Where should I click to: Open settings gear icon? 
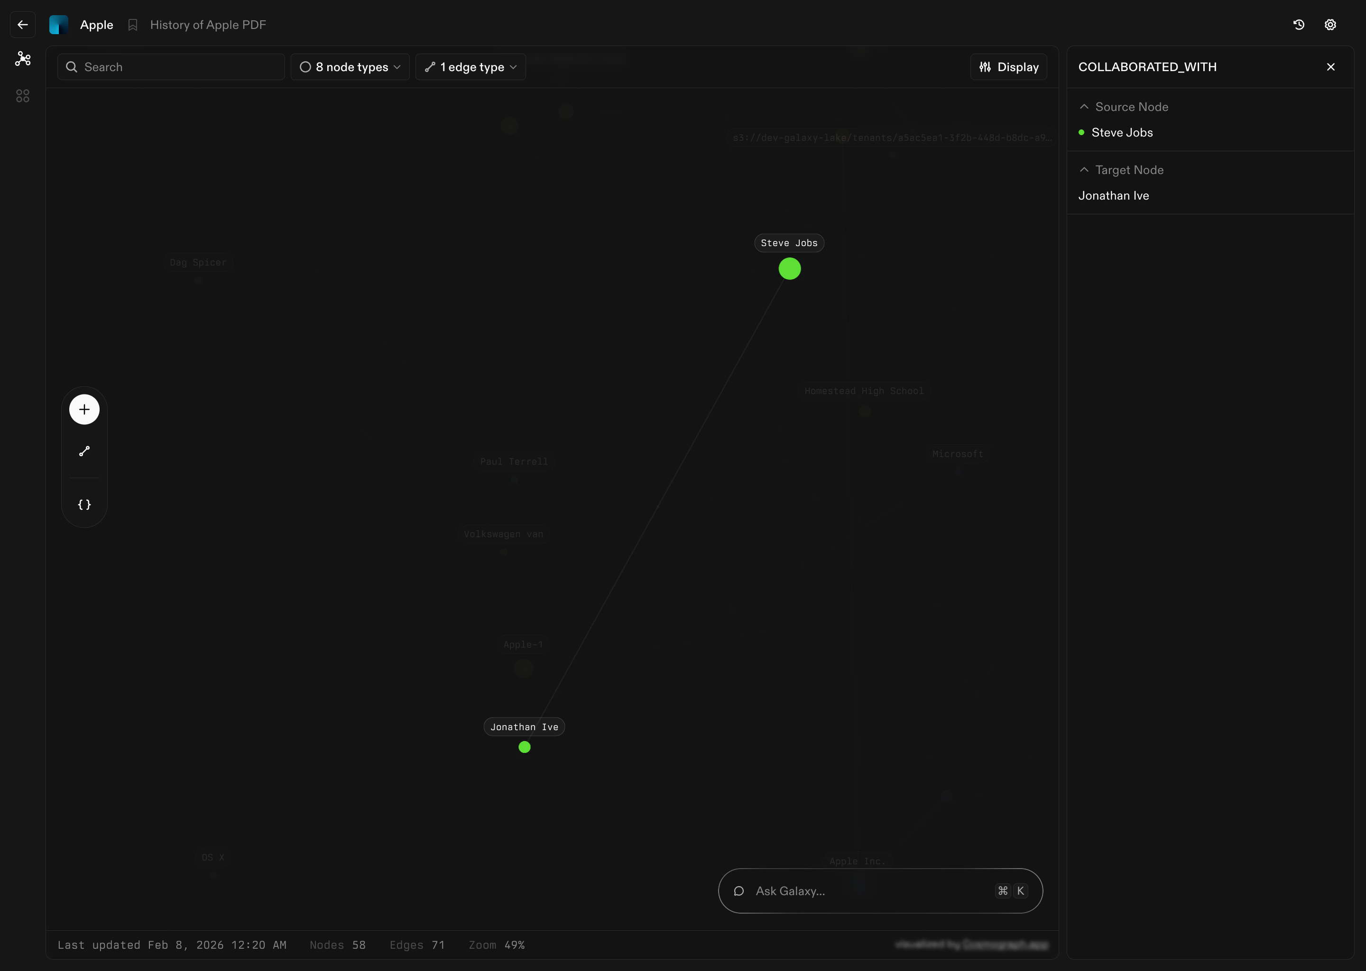(x=1330, y=25)
